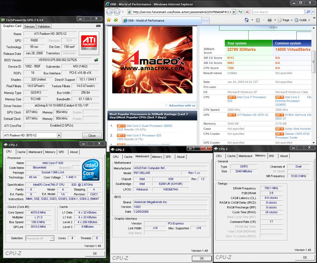Open a new blank browser tab
Viewport: 317px width, 263px height.
pos(205,21)
